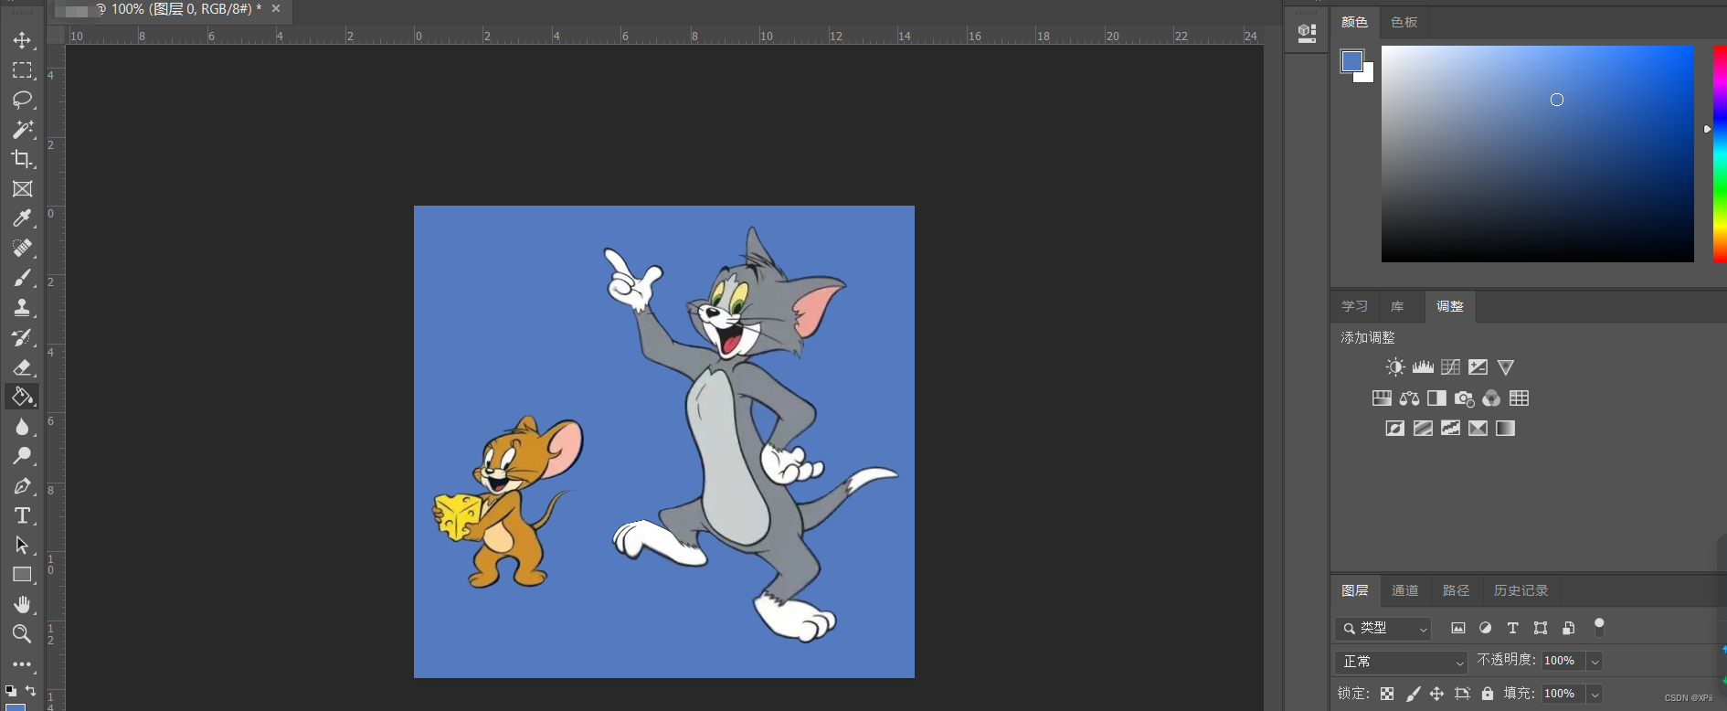Add a Photo Filter camera adjustment
Screen dimensions: 1727x711
pyautogui.click(x=1464, y=398)
